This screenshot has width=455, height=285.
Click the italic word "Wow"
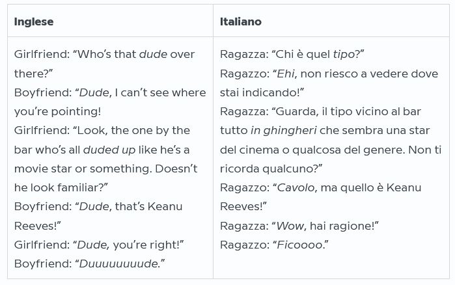tap(290, 226)
